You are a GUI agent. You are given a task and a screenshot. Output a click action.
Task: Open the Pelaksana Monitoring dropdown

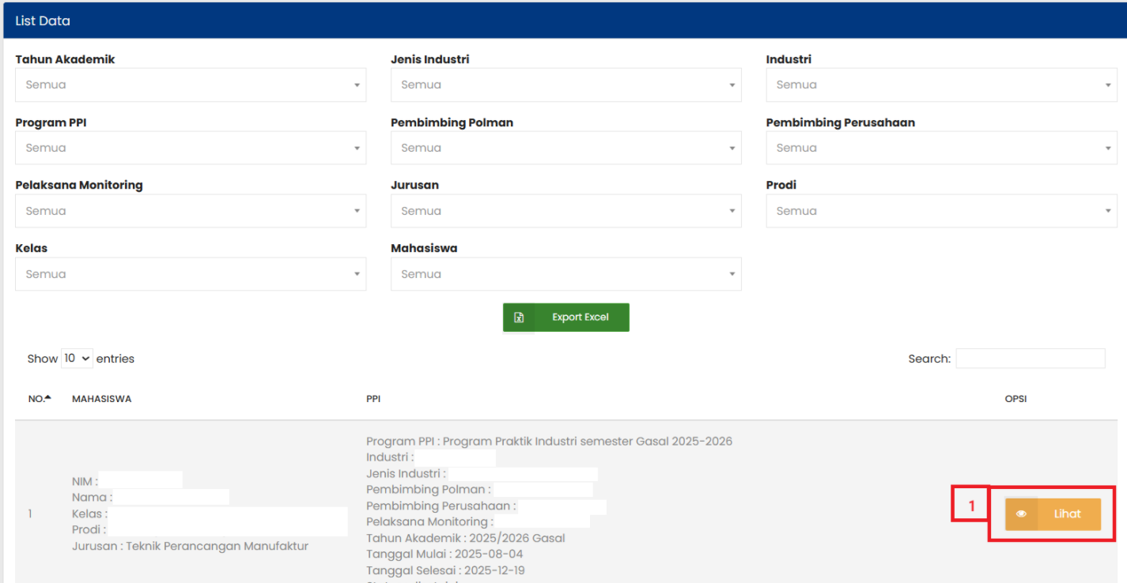click(191, 211)
